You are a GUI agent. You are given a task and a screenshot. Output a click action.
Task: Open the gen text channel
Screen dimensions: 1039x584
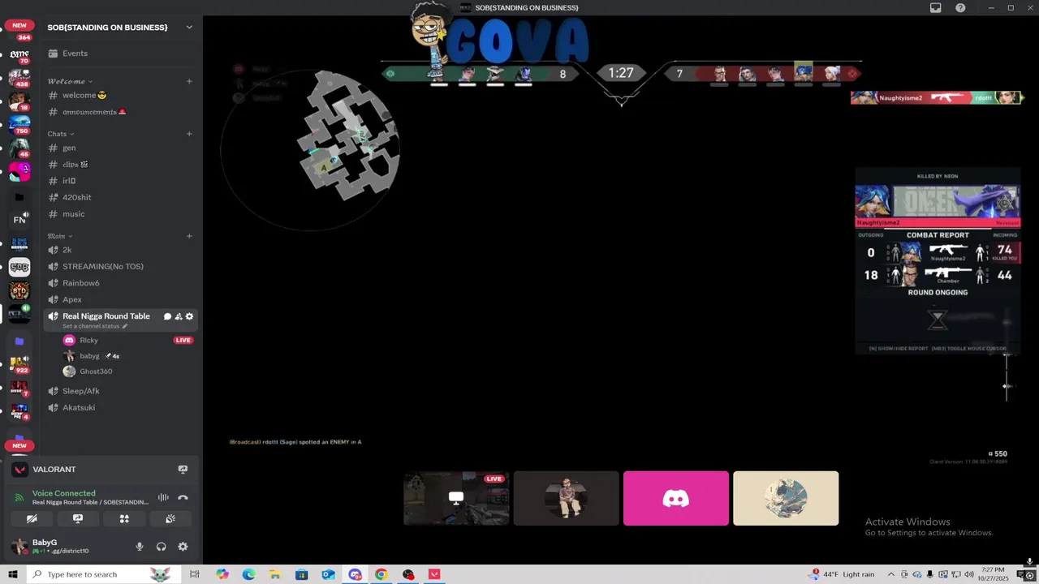120,148
